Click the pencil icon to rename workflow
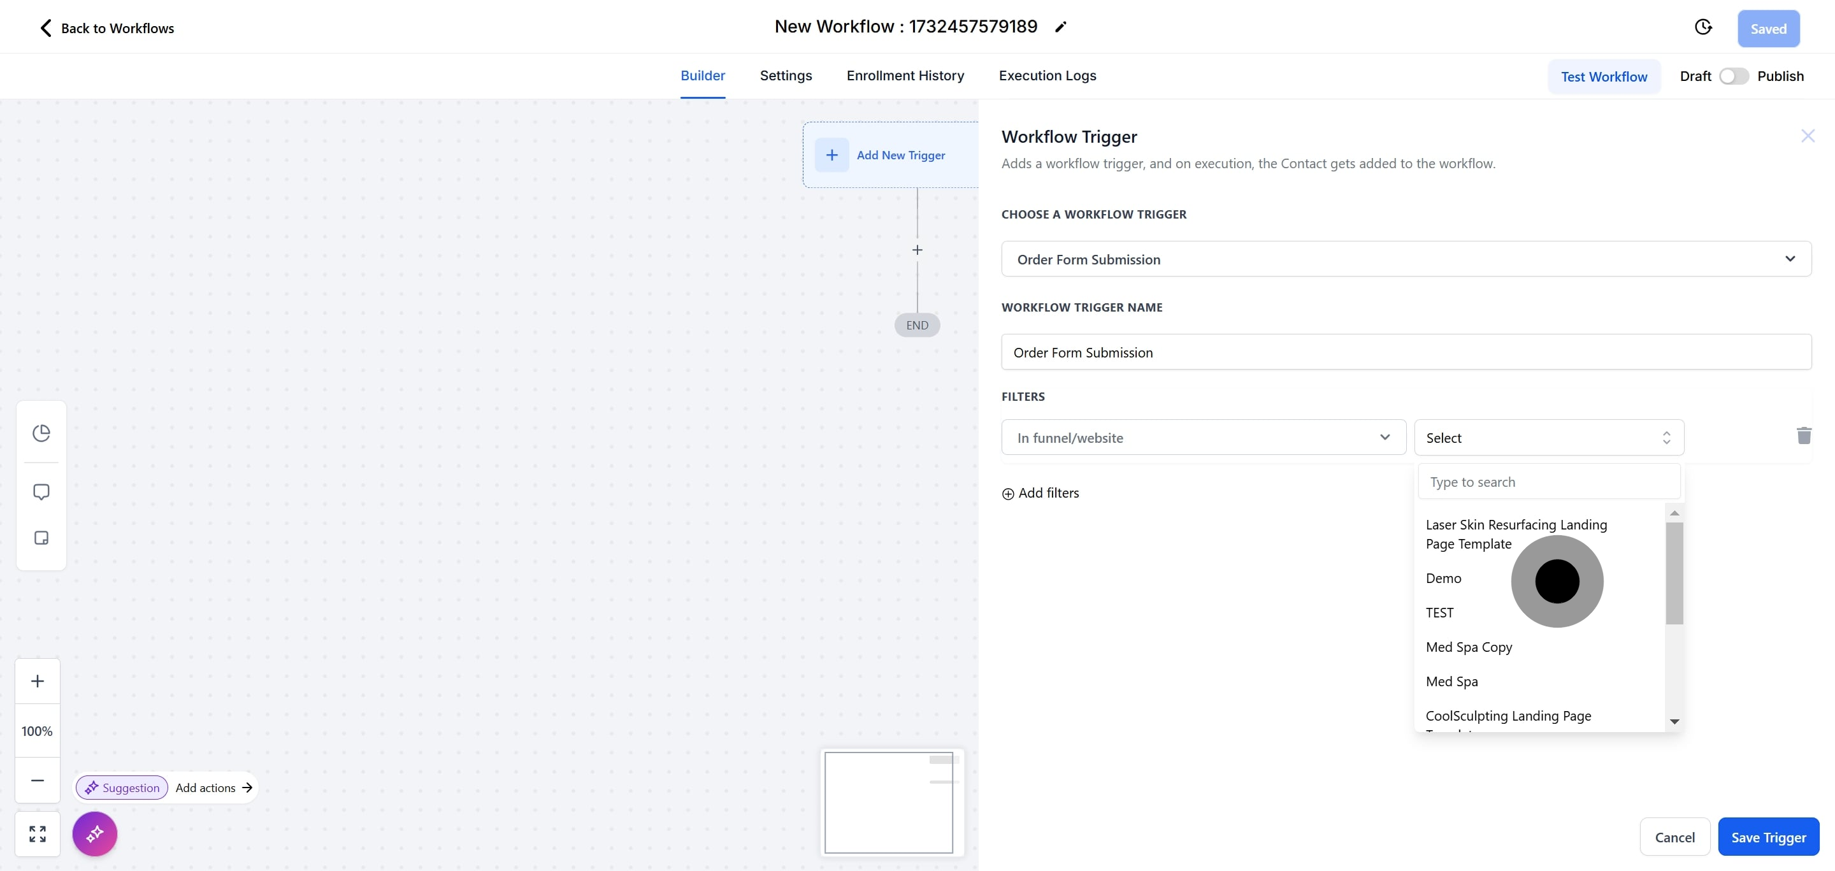Image resolution: width=1835 pixels, height=871 pixels. coord(1061,27)
